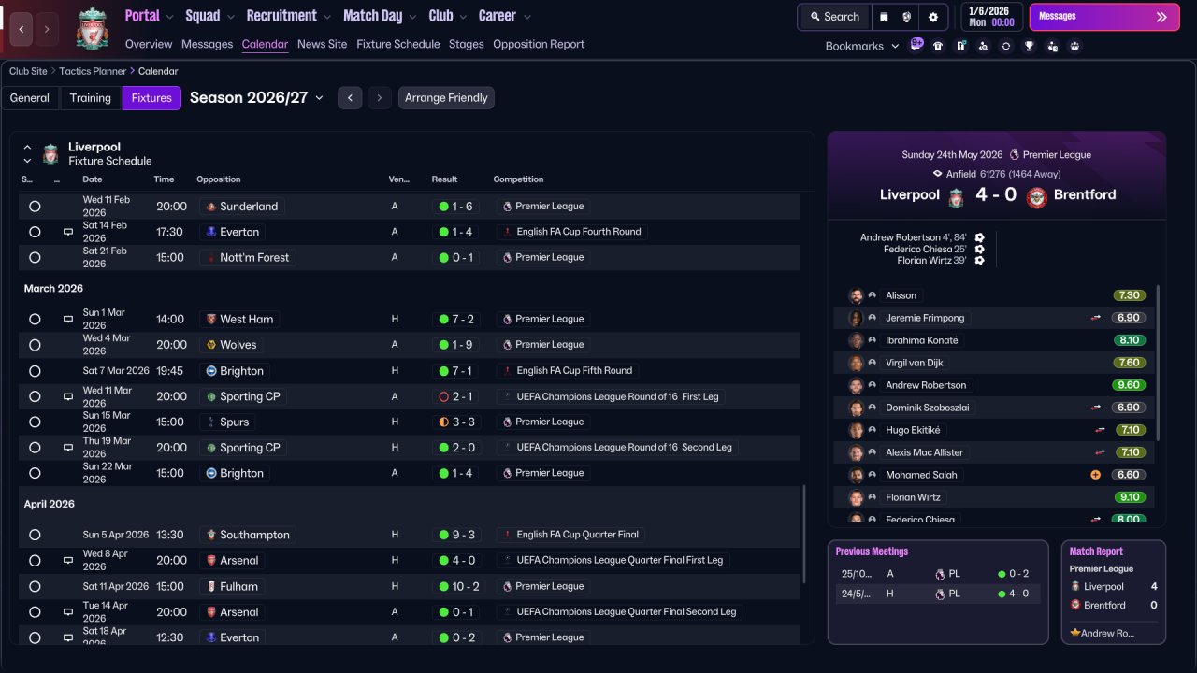Click the Arrange Friendly button
The width and height of the screenshot is (1197, 673).
point(446,98)
